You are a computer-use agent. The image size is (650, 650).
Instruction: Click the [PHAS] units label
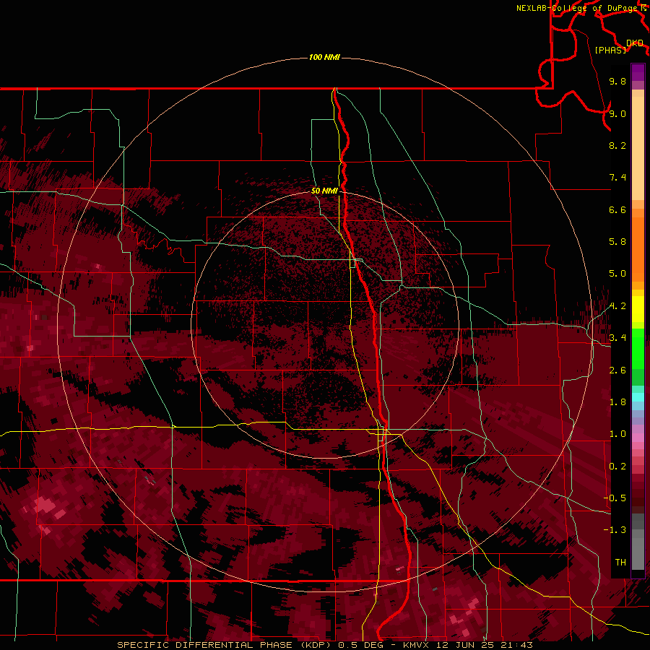(x=610, y=51)
